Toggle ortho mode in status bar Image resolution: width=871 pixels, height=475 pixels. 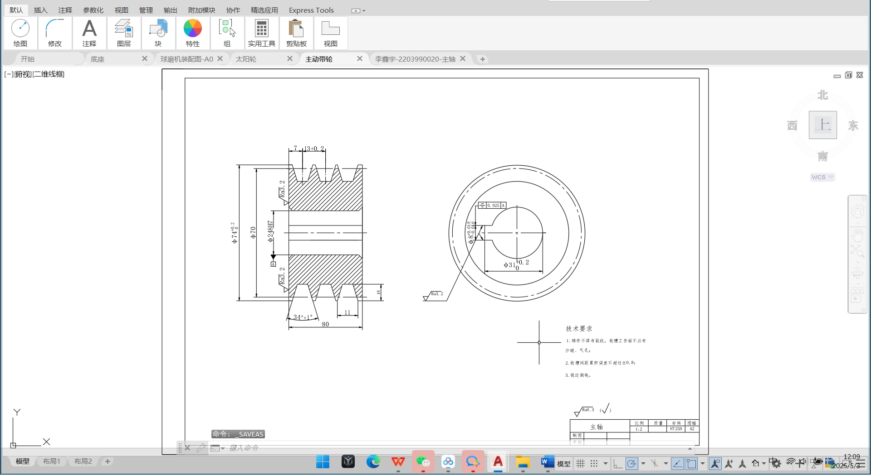click(x=618, y=463)
